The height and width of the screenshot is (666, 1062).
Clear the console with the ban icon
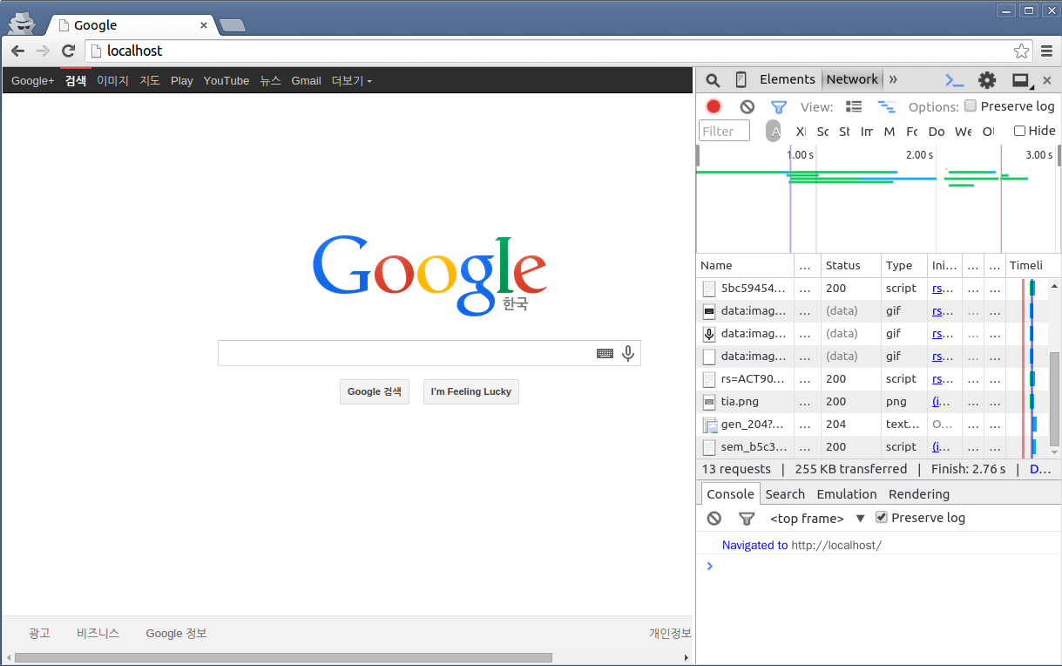click(714, 518)
